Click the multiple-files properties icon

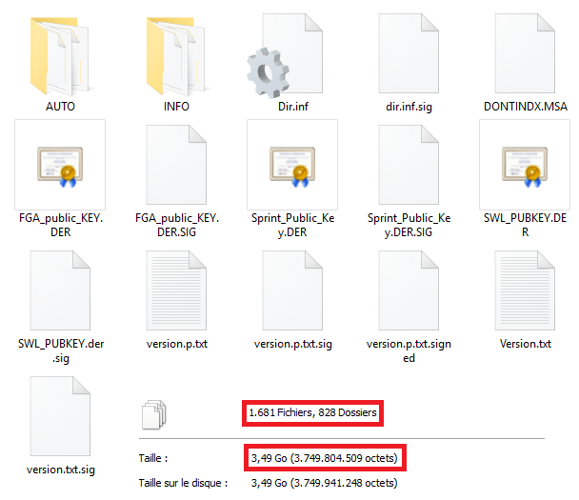point(153,414)
